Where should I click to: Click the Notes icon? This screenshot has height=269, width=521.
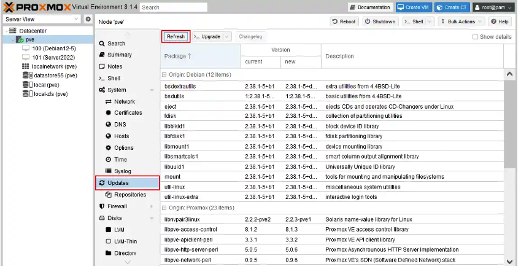pos(102,66)
